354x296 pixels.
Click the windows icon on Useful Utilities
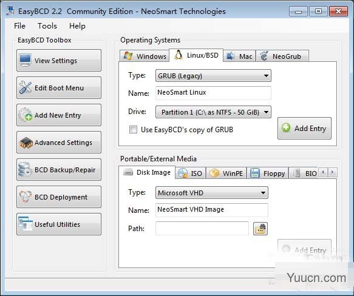click(x=26, y=224)
